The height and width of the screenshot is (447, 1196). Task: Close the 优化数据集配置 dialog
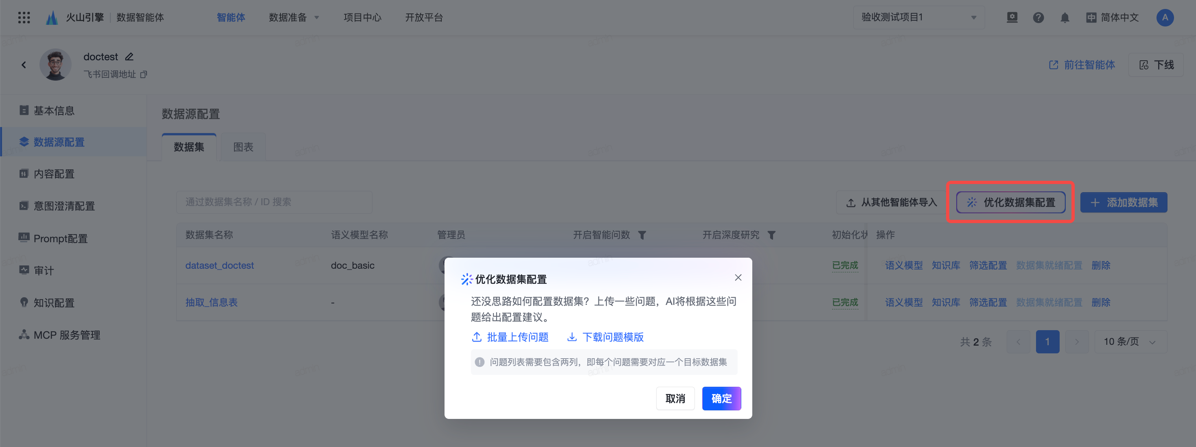pyautogui.click(x=738, y=278)
